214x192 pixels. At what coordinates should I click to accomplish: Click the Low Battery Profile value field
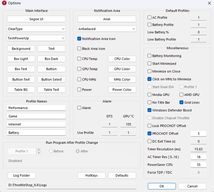pyautogui.click(x=199, y=39)
